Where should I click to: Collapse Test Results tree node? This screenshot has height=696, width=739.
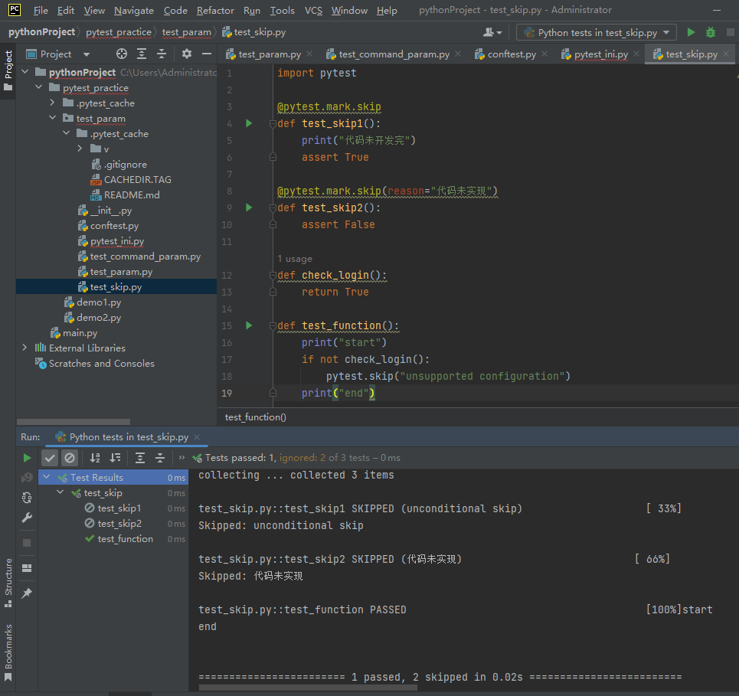(x=47, y=477)
